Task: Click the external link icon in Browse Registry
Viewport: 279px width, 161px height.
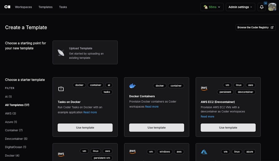Action: pyautogui.click(x=272, y=27)
